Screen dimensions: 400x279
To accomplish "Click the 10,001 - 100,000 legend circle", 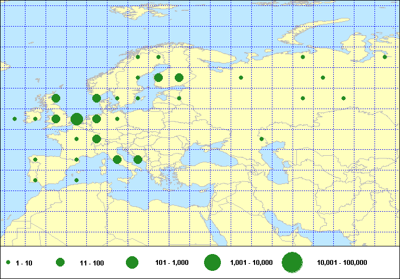I will 292,263.
